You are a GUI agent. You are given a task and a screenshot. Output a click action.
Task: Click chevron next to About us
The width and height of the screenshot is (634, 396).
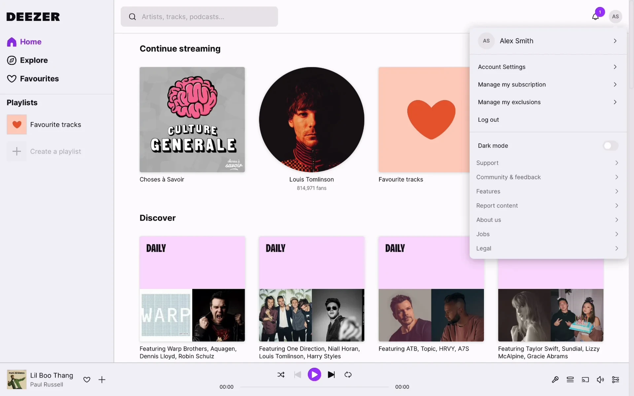[x=616, y=220]
